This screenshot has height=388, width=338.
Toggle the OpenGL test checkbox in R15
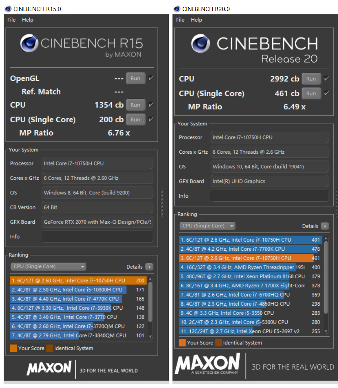click(x=151, y=78)
